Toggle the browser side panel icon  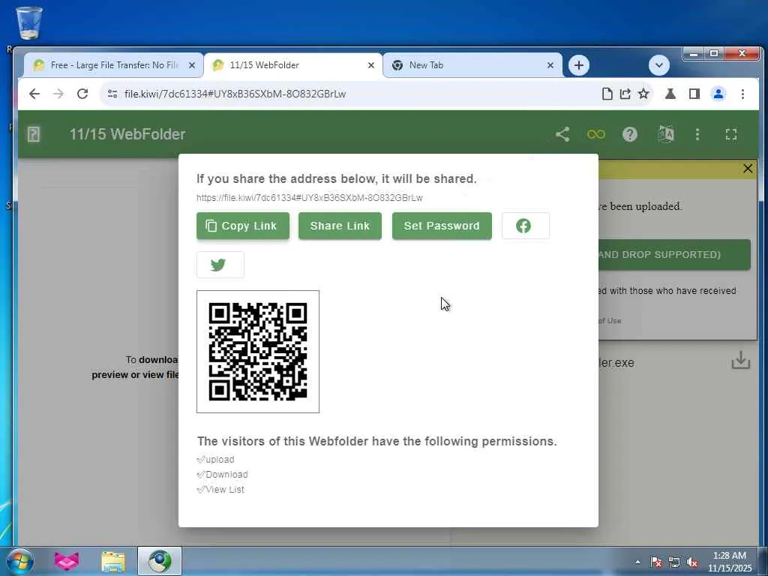694,94
